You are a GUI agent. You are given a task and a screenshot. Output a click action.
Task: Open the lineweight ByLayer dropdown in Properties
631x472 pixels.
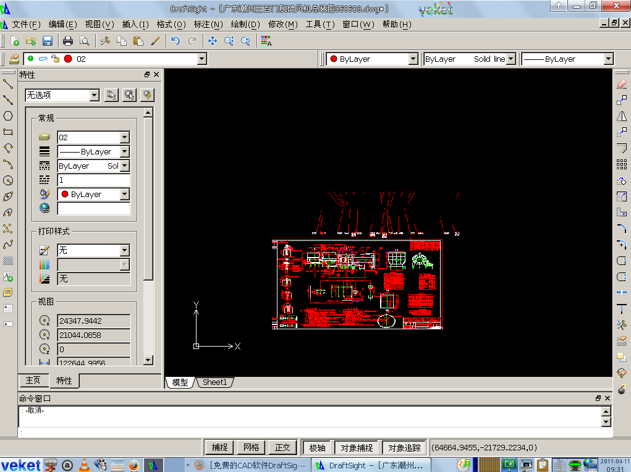coord(125,152)
